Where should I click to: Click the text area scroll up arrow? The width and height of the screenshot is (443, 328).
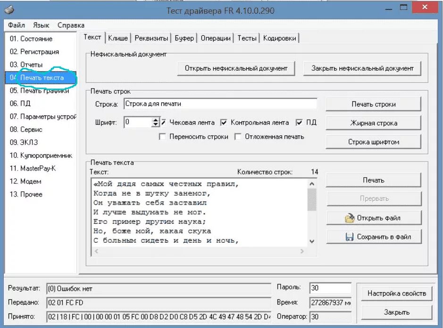[x=312, y=184]
